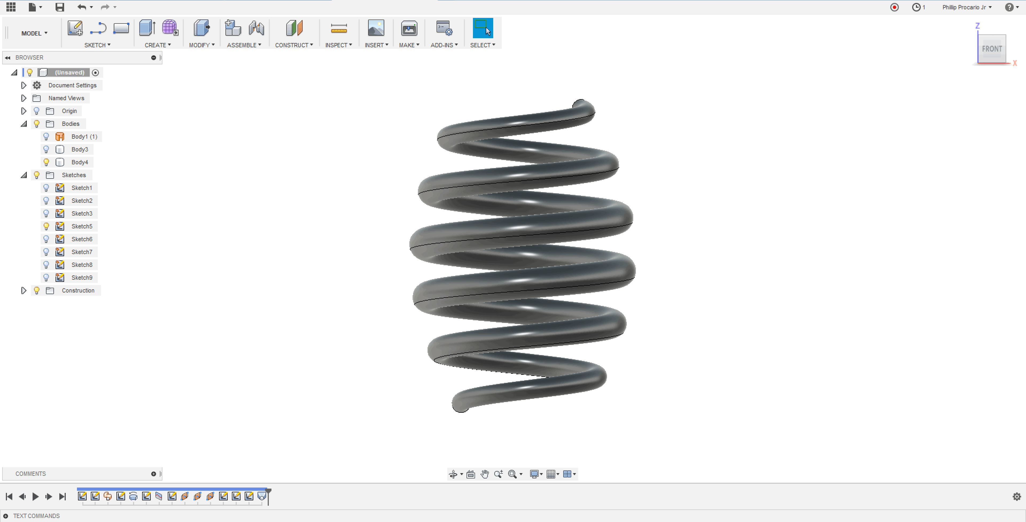This screenshot has width=1026, height=522.
Task: Click the Press Pull modify icon
Action: (202, 28)
